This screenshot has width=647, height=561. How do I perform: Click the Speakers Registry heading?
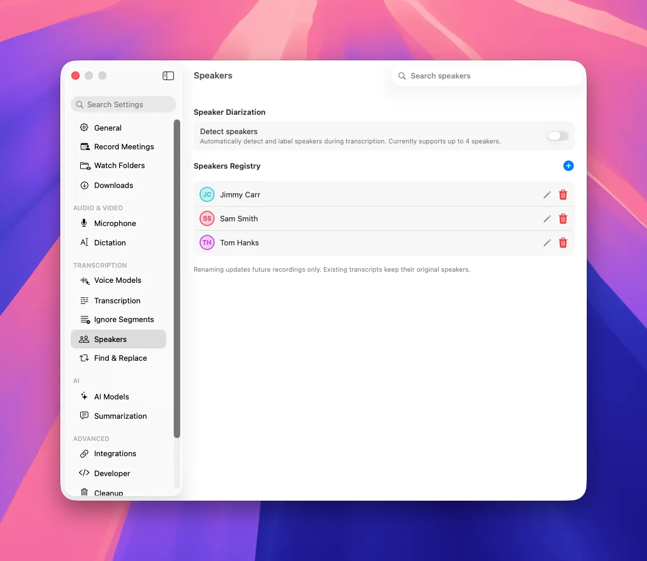click(227, 166)
